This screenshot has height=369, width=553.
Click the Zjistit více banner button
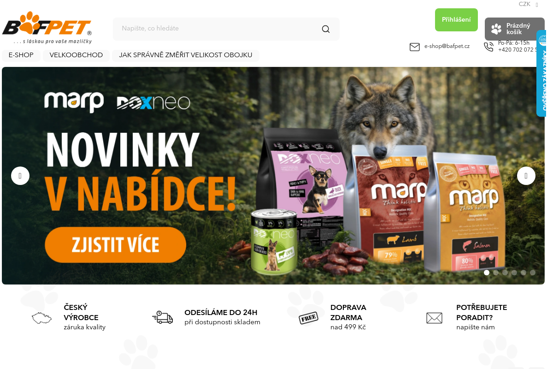pyautogui.click(x=116, y=244)
